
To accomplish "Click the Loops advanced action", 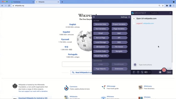I will [x=101, y=64].
